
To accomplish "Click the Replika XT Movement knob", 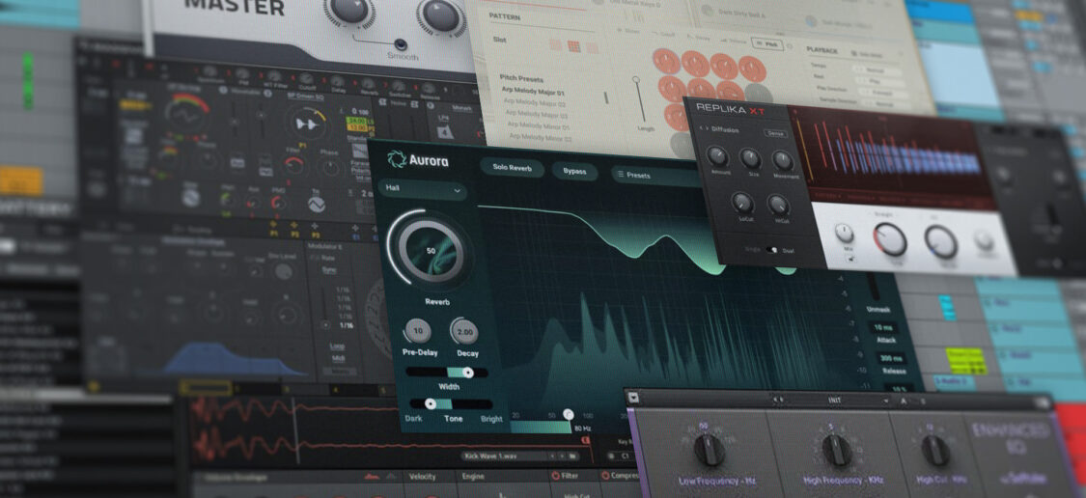I will [783, 161].
